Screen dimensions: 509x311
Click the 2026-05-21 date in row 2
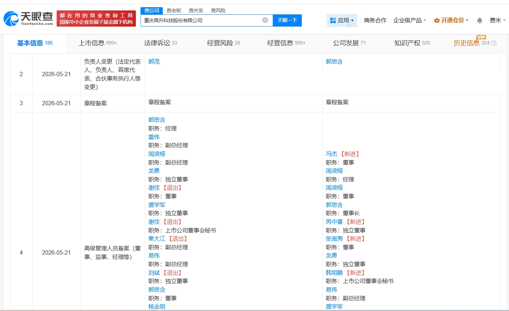(x=56, y=74)
